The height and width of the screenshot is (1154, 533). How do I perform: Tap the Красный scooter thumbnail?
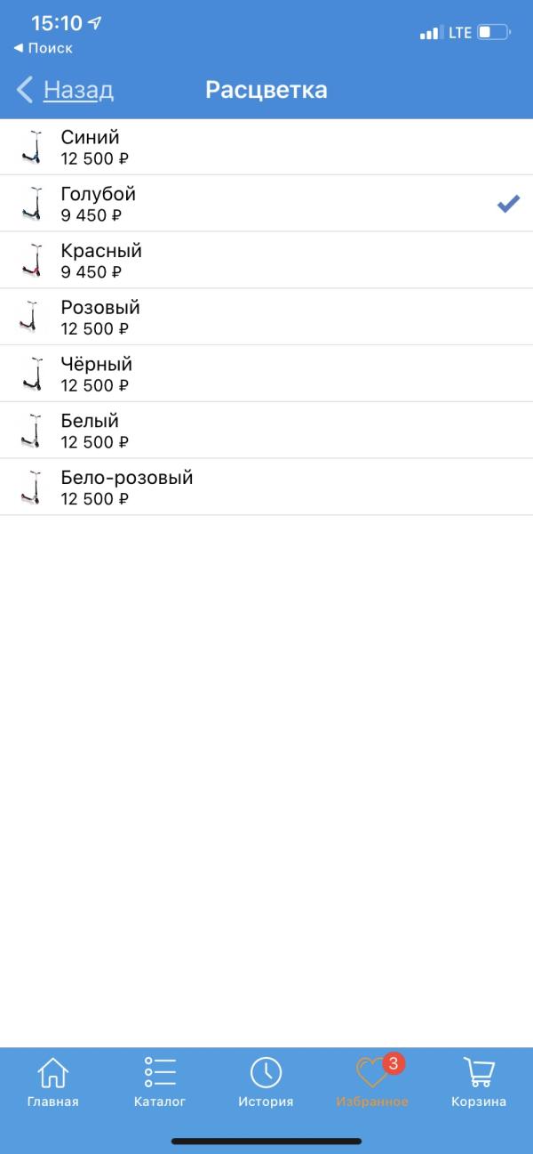point(32,260)
